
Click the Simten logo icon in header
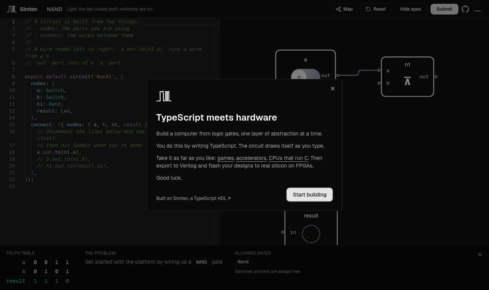pos(11,9)
